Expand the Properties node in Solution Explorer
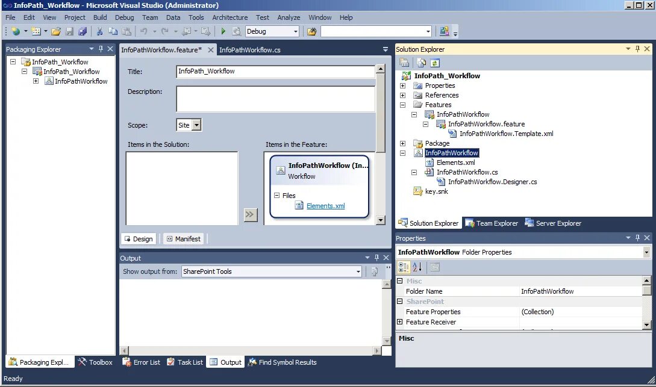The width and height of the screenshot is (656, 387). 402,85
